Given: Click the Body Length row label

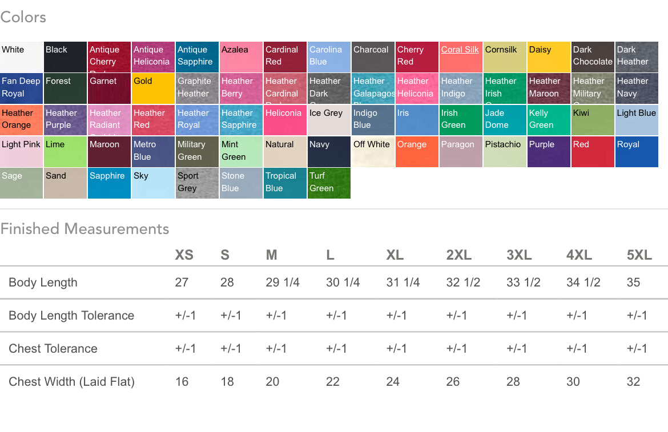Looking at the screenshot, I should (43, 282).
